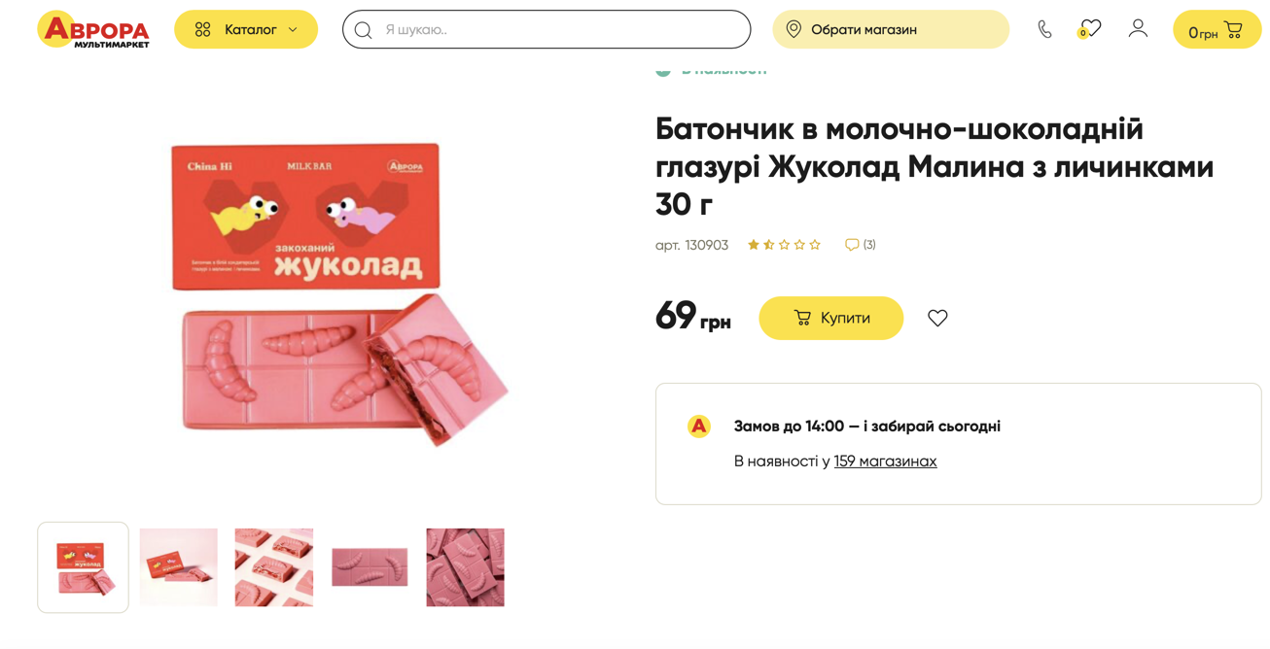Click the star rating row
The height and width of the screenshot is (649, 1270).
click(x=784, y=245)
